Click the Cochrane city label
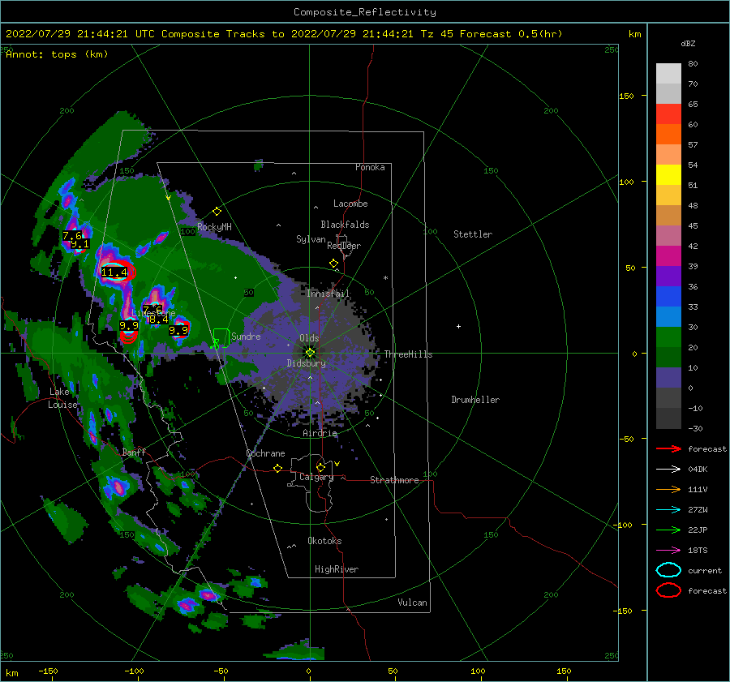 pos(265,453)
